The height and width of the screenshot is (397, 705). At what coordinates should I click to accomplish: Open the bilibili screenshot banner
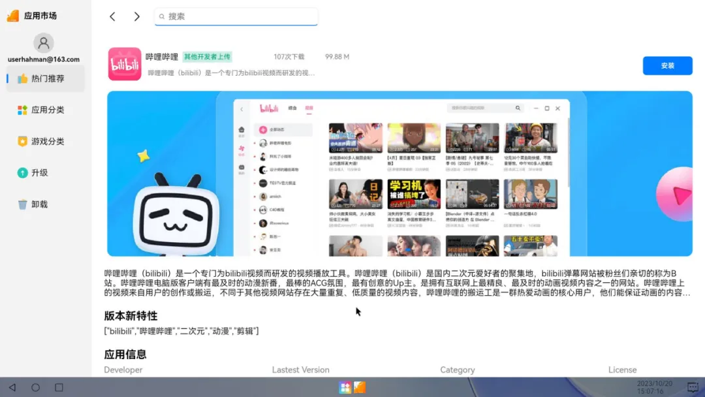pos(399,174)
